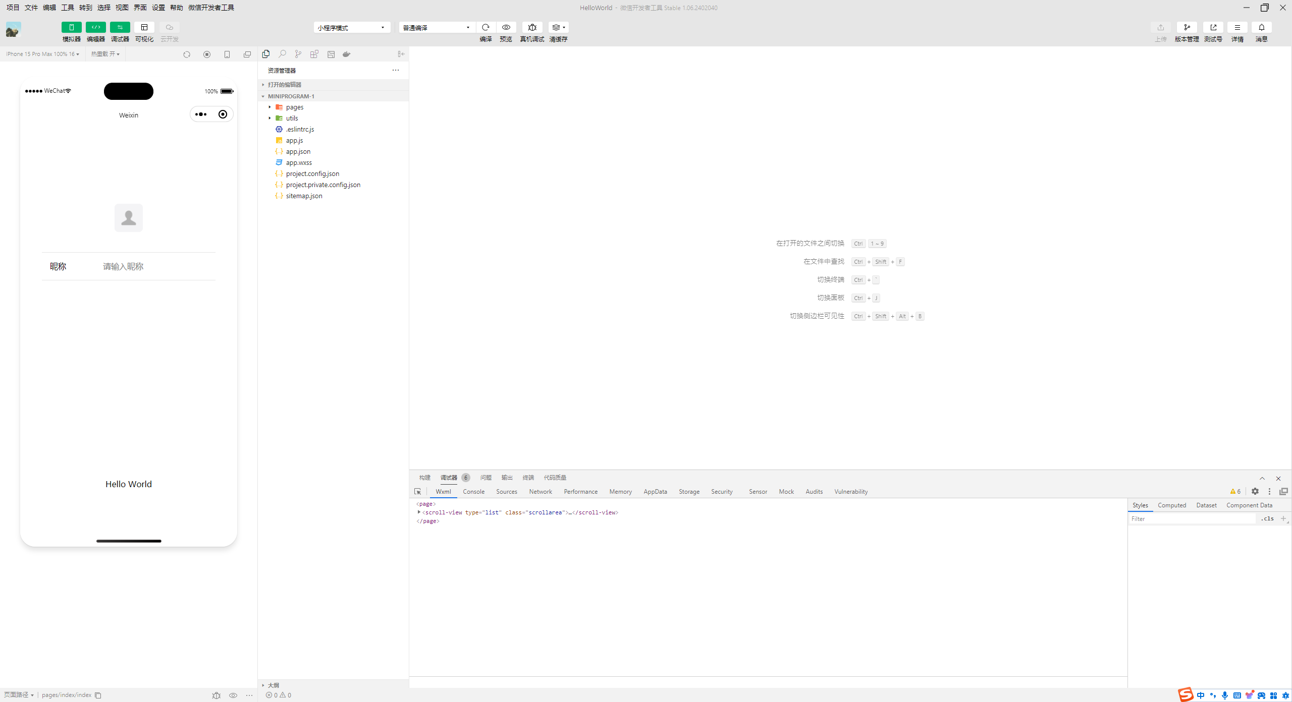Activate the element inspector picker icon

pos(417,492)
